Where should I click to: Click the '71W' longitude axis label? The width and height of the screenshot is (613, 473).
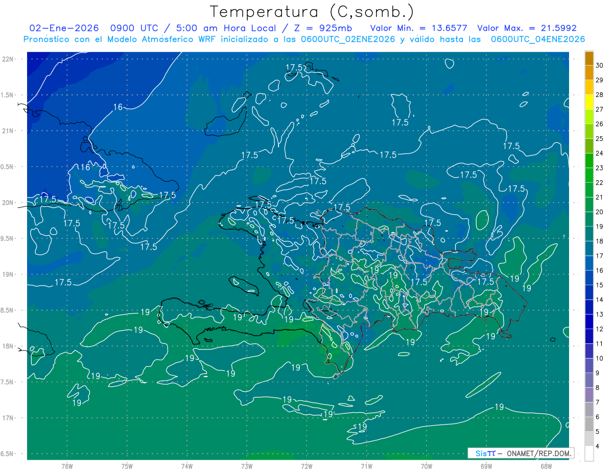tap(366, 466)
